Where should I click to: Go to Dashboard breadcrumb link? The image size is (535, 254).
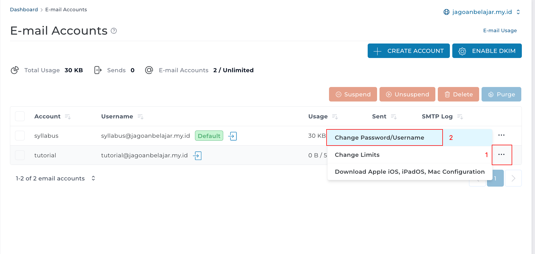pyautogui.click(x=24, y=10)
